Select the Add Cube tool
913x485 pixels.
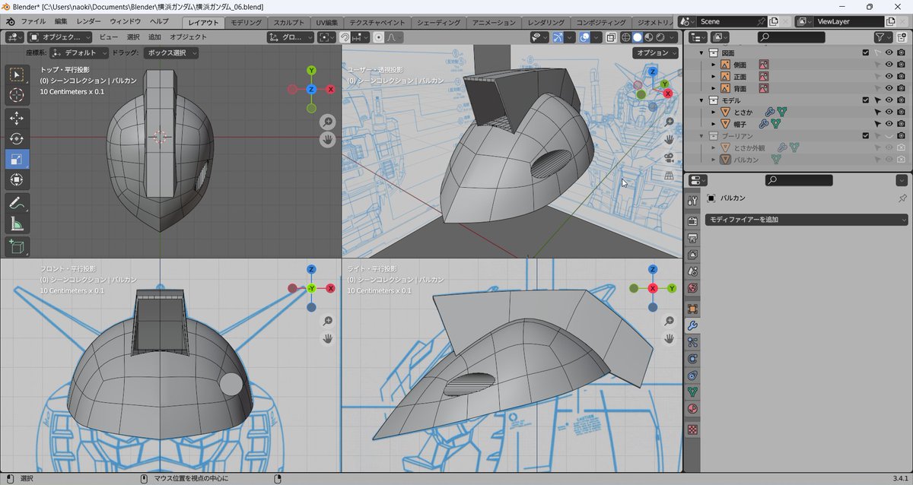(x=17, y=246)
